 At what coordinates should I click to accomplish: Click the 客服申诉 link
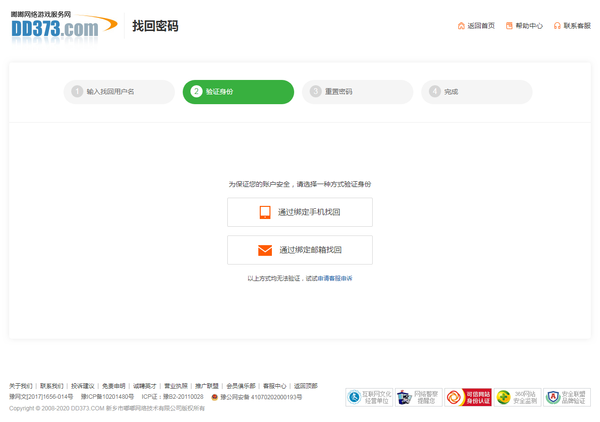tap(341, 279)
